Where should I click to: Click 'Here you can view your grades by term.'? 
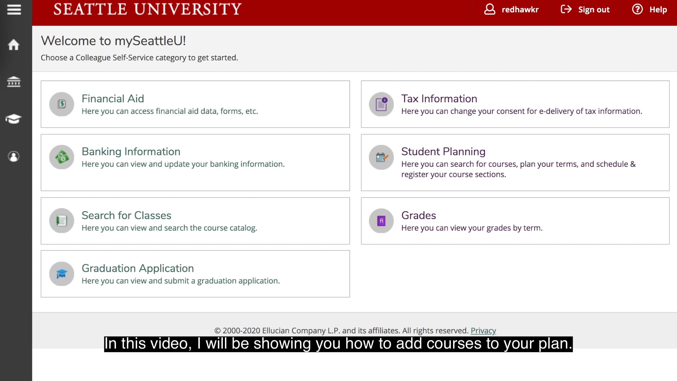(472, 228)
